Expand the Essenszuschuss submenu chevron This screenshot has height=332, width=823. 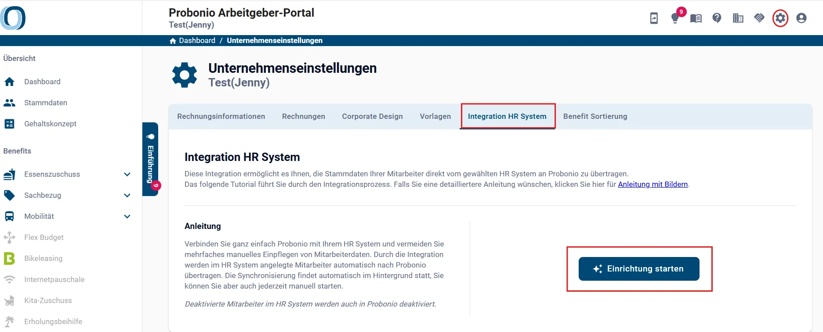(x=127, y=174)
